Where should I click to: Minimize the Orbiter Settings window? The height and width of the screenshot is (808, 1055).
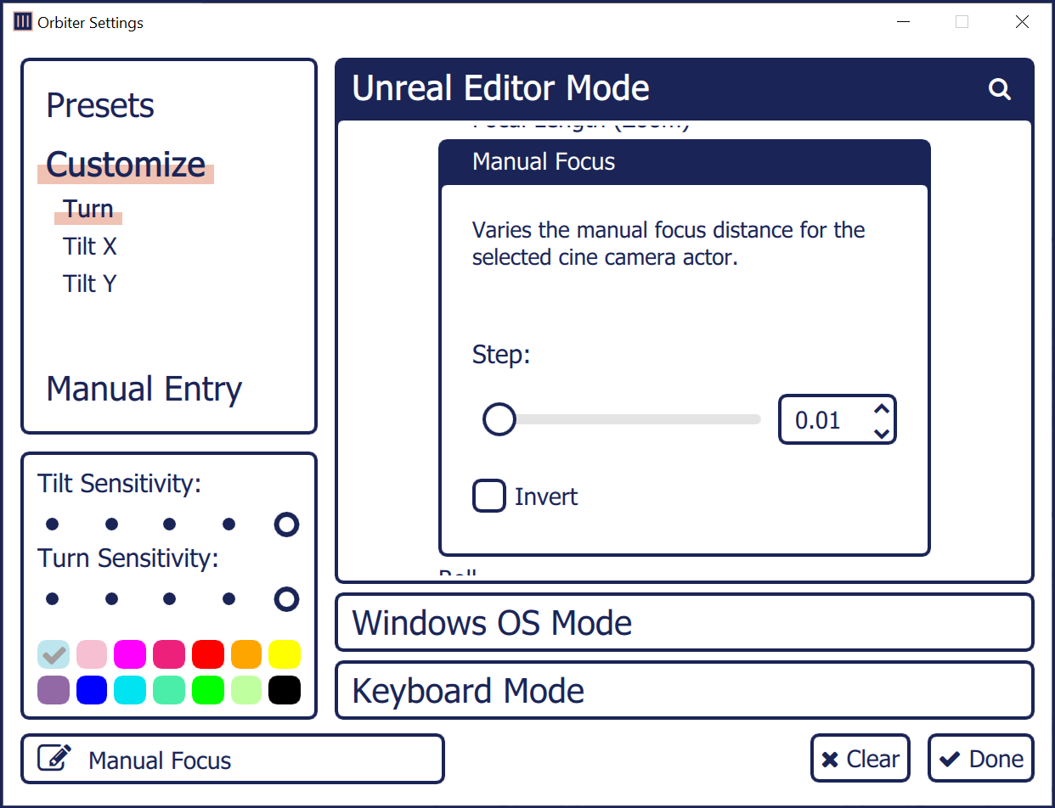click(x=901, y=22)
